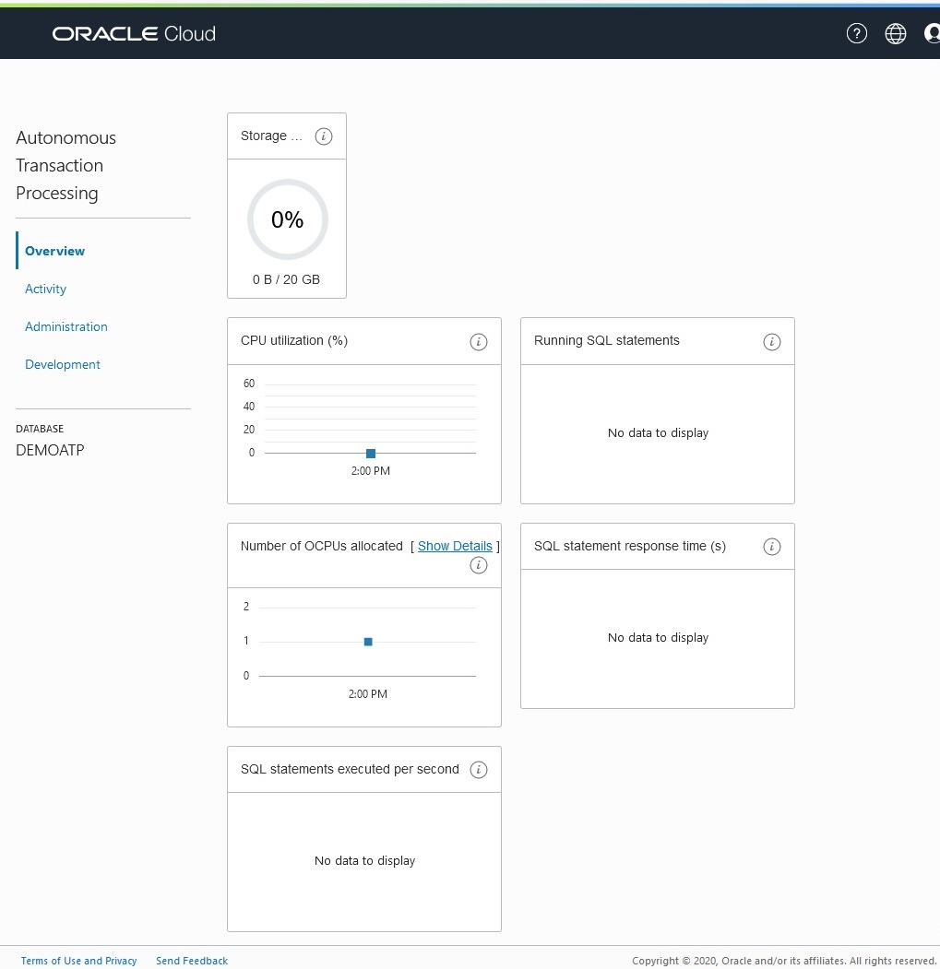Click the 2:00 PM label in OCPUs chart
The height and width of the screenshot is (969, 940).
(x=368, y=694)
